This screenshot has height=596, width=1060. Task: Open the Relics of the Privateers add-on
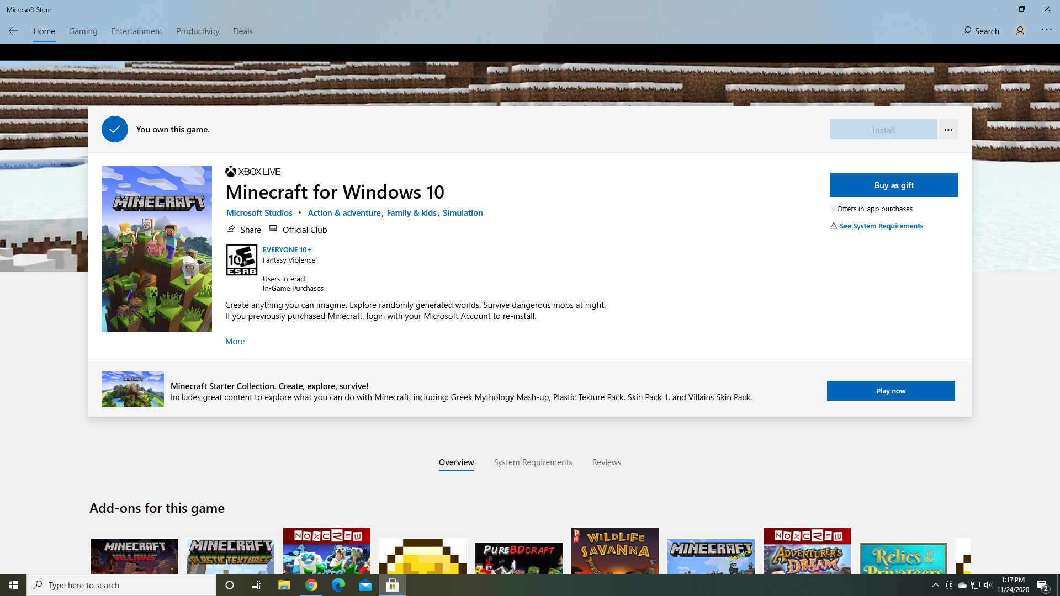903,558
